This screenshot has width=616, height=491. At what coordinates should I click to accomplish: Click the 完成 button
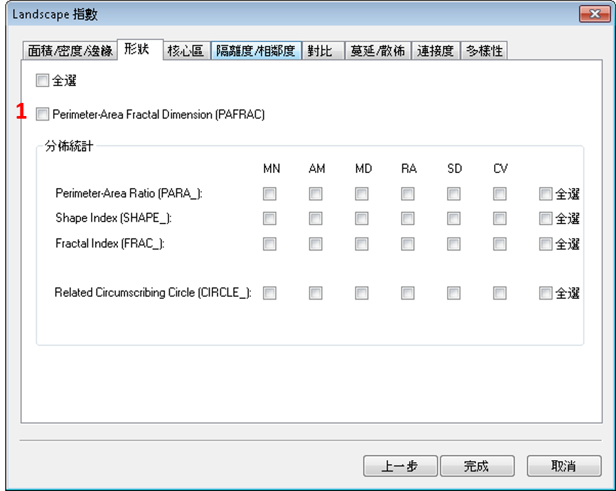click(477, 466)
